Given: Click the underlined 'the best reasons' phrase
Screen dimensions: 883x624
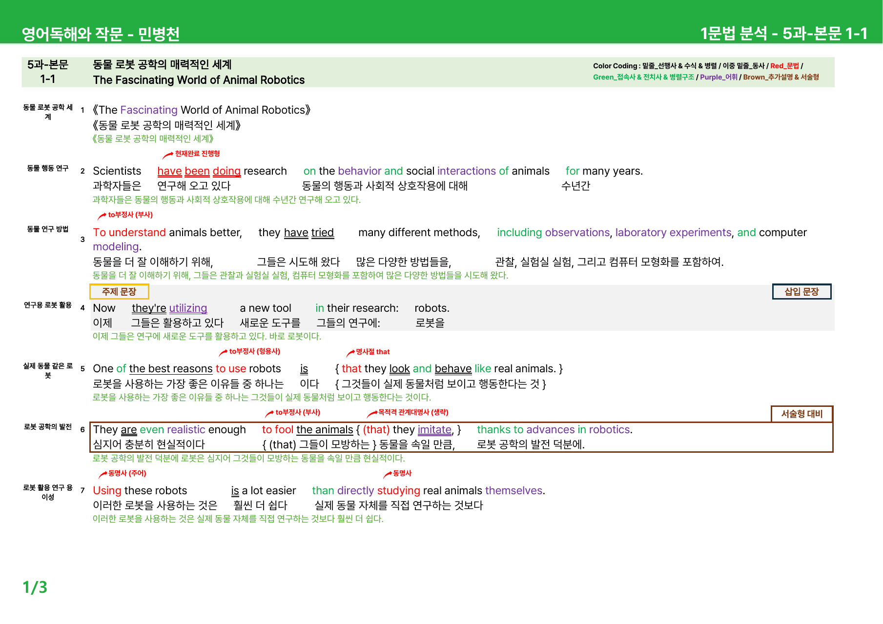Looking at the screenshot, I should 171,369.
